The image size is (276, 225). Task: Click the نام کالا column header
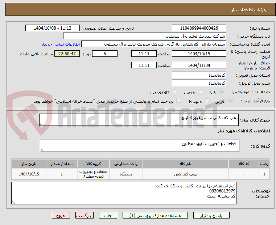(185, 164)
